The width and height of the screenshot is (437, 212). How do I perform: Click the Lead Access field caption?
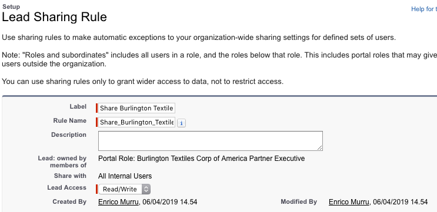[x=66, y=187]
